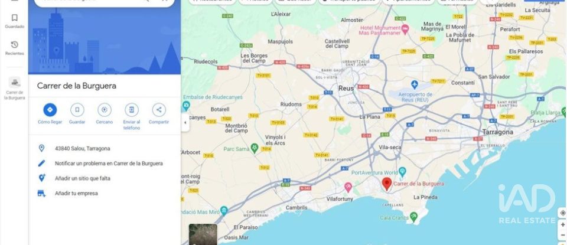Open the Guardado saved places icon

pyautogui.click(x=14, y=18)
